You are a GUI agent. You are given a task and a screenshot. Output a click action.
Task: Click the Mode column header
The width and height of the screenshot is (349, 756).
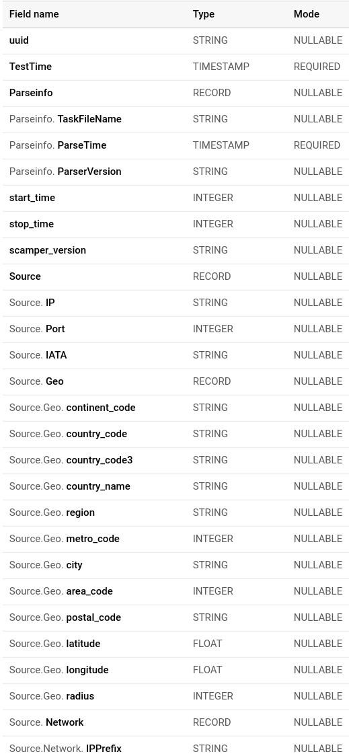coord(306,14)
